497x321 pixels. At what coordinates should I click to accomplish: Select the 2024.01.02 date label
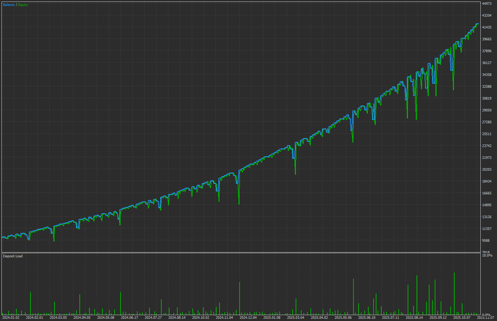(x=10, y=318)
